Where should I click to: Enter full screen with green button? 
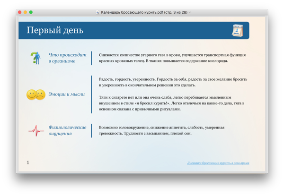click(31, 12)
